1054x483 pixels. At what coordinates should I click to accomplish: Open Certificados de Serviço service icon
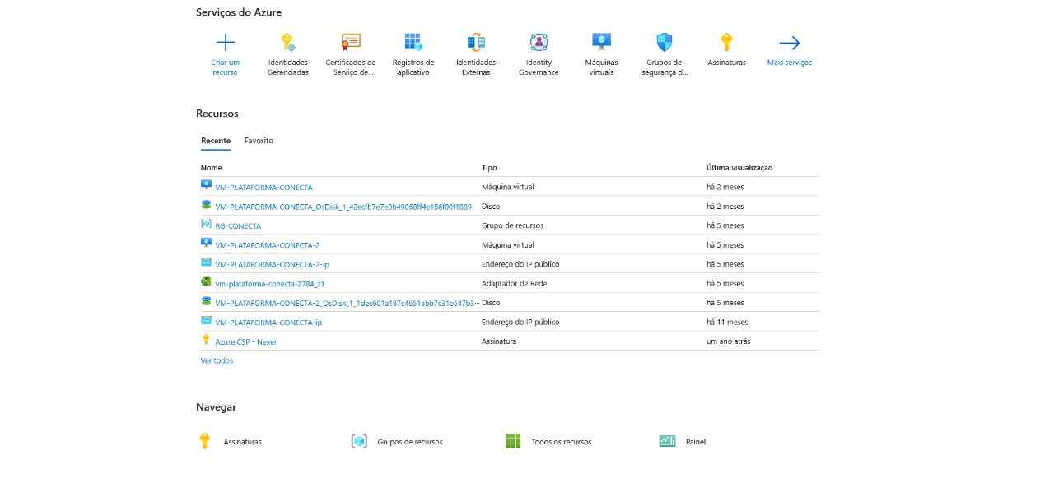point(351,43)
